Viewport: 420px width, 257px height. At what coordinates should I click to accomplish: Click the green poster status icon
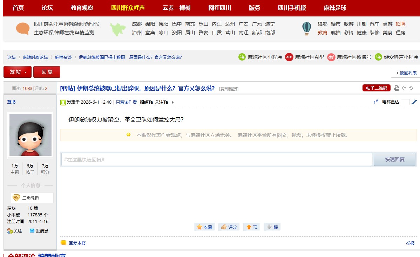(63, 103)
